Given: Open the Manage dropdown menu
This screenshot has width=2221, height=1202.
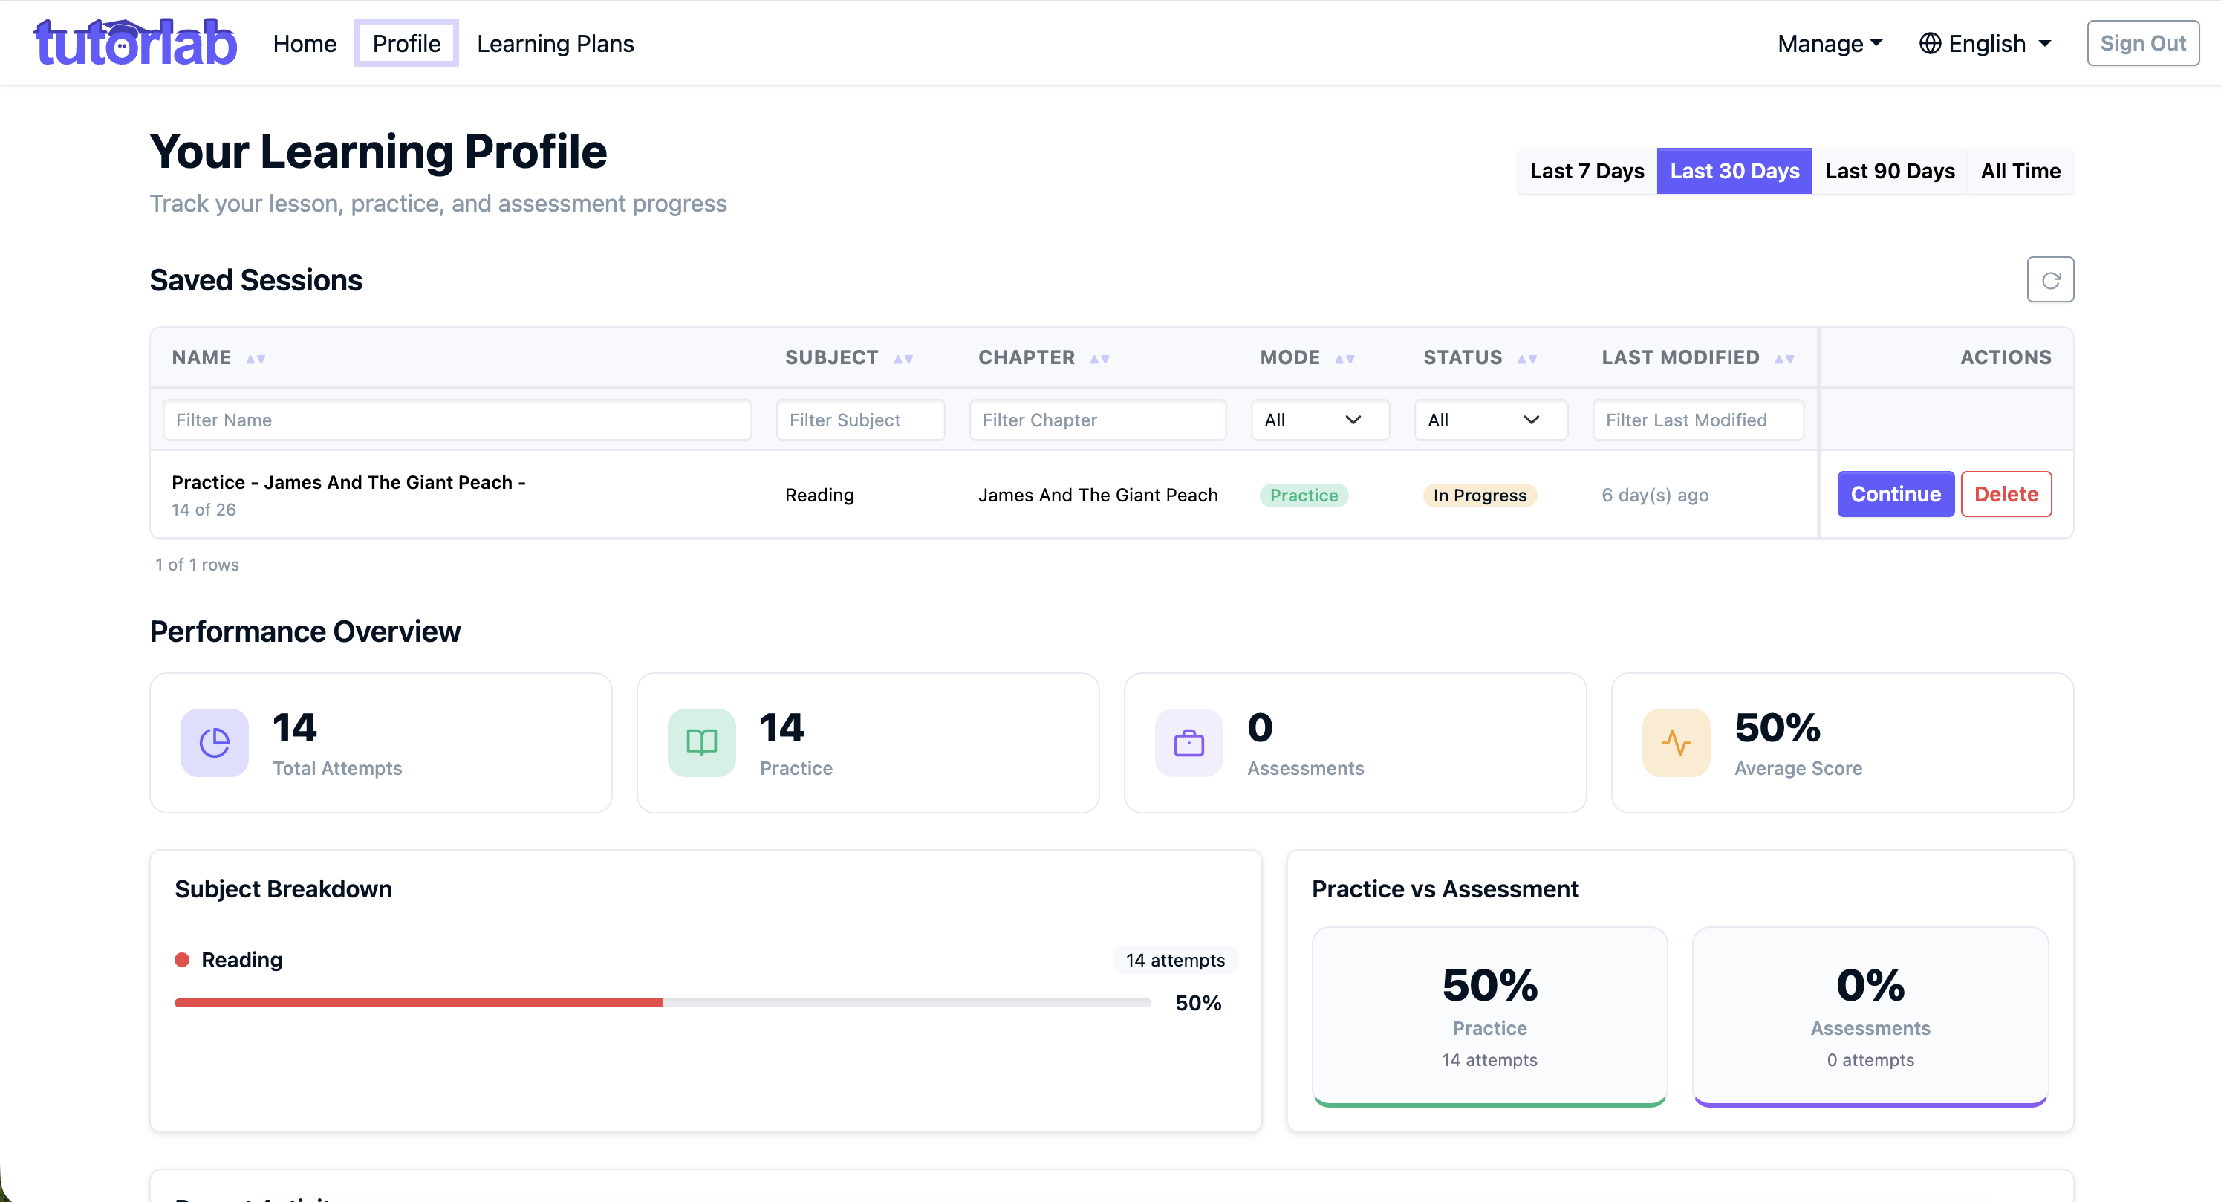Looking at the screenshot, I should point(1830,43).
